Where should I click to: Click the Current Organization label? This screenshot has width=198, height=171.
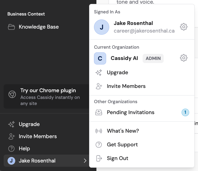coord(116,47)
